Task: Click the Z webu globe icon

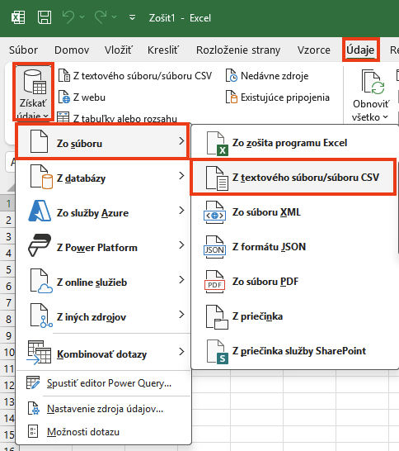Action: [64, 97]
